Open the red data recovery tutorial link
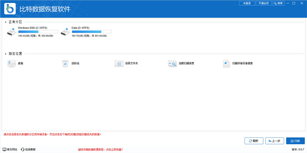The width and height of the screenshot is (307, 153). 102,149
